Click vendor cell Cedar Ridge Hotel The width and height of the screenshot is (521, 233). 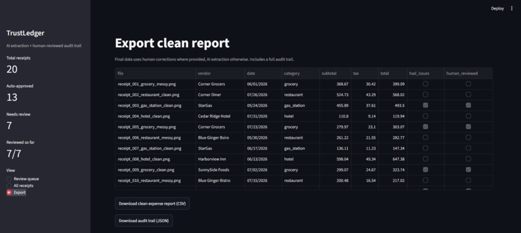pyautogui.click(x=220, y=116)
